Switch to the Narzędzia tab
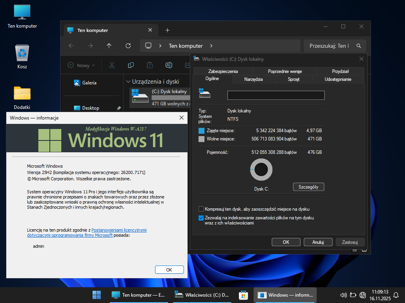405x303 pixels. pyautogui.click(x=254, y=79)
